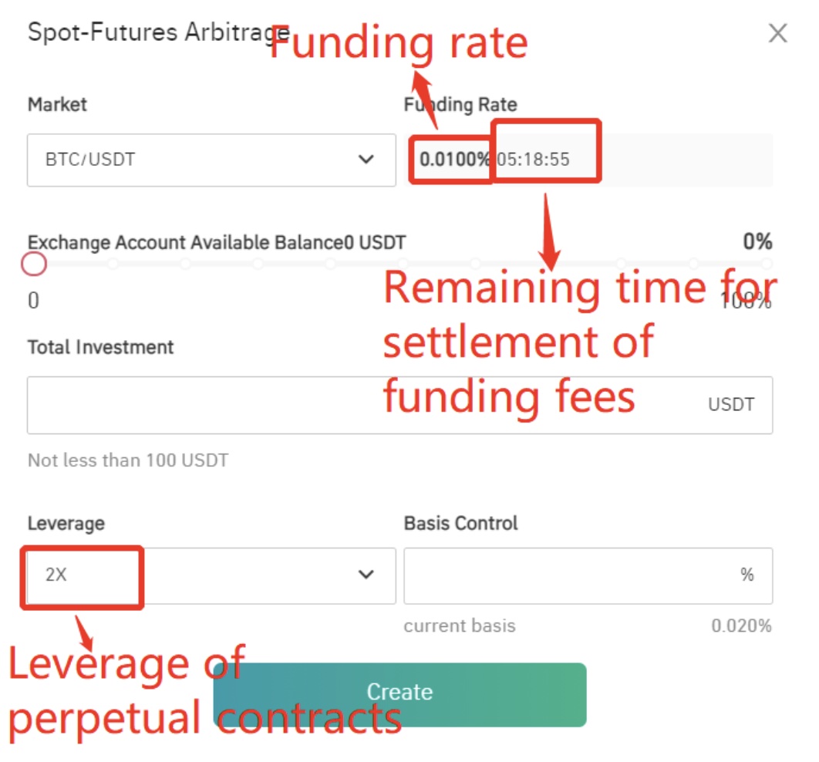Click the "Not less than 100 USDT" hint
Image resolution: width=819 pixels, height=762 pixels.
coord(128,460)
